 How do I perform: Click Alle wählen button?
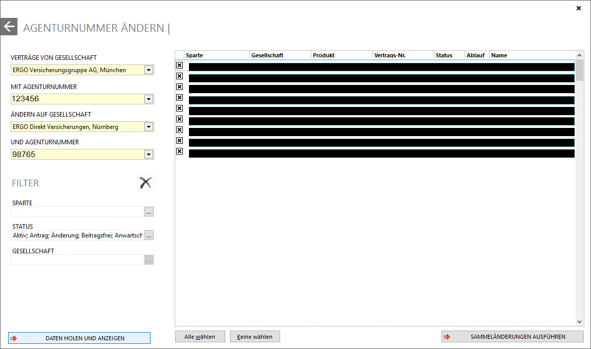(200, 337)
